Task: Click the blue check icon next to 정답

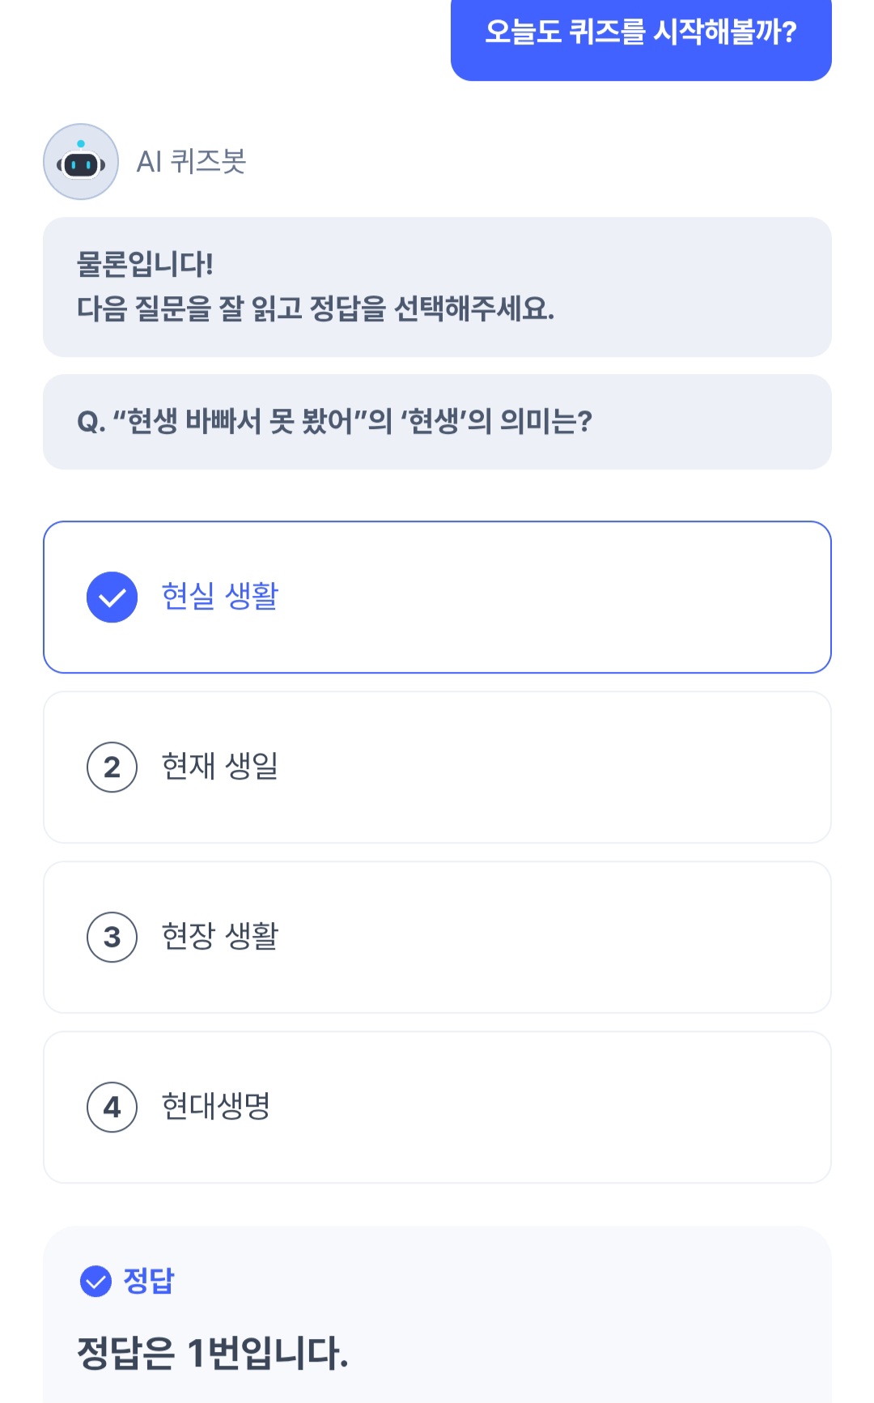Action: tap(95, 1281)
